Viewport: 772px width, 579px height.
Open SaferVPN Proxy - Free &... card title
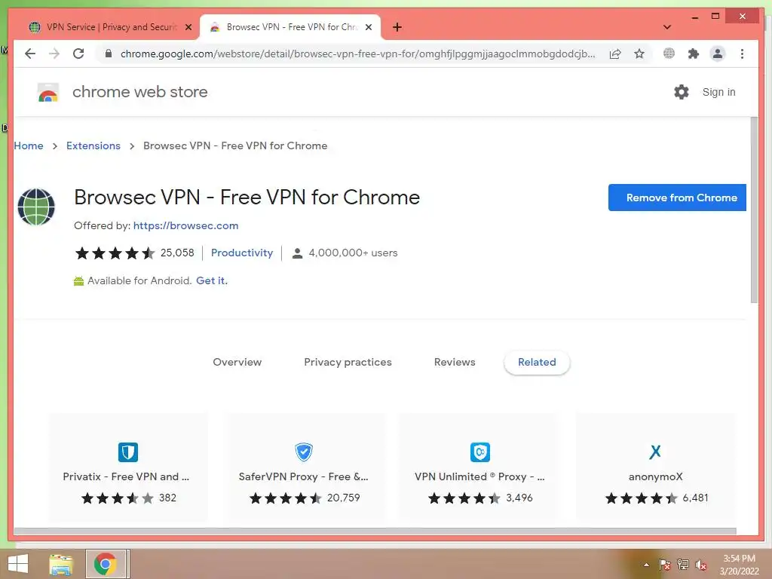[x=303, y=476]
